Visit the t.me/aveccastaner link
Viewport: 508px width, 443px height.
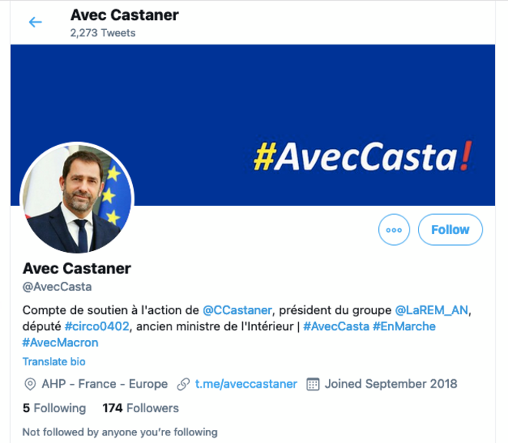pyautogui.click(x=246, y=384)
